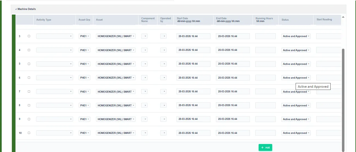Open Status dropdown in row 10
This screenshot has height=152, width=356.
point(296,133)
